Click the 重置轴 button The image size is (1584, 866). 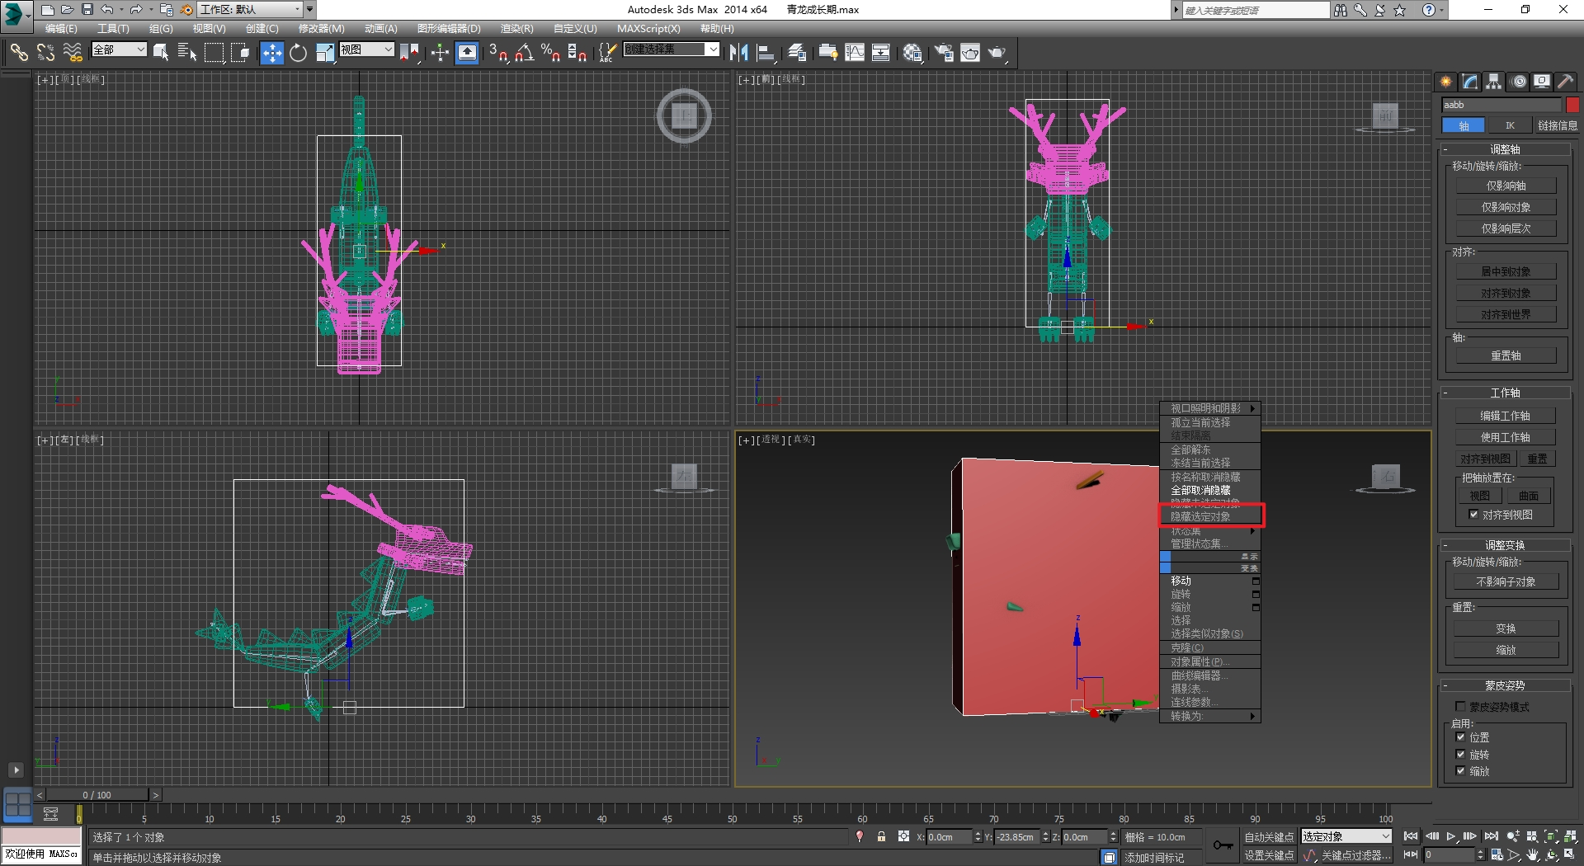coord(1506,355)
